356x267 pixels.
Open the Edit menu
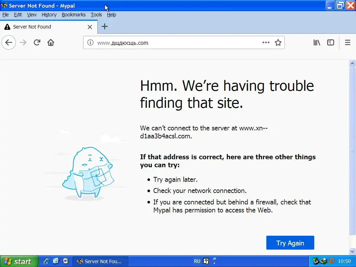click(x=18, y=15)
